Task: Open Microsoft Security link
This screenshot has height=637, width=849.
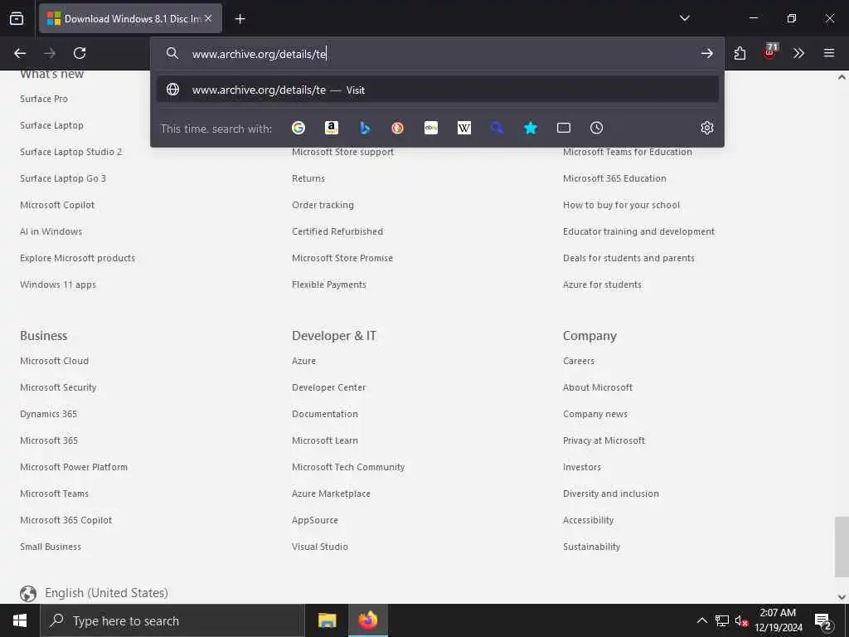Action: [x=58, y=387]
